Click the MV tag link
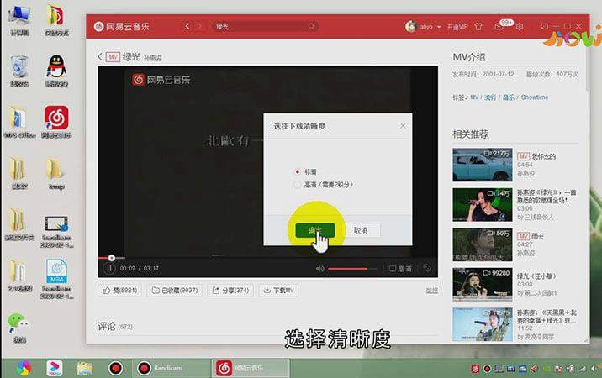602x378 pixels. pyautogui.click(x=474, y=97)
